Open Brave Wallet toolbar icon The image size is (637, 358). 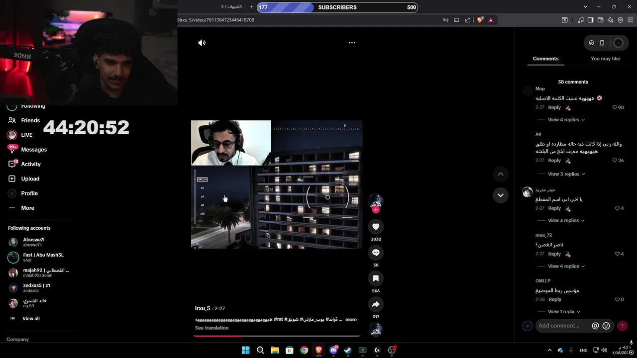click(600, 20)
